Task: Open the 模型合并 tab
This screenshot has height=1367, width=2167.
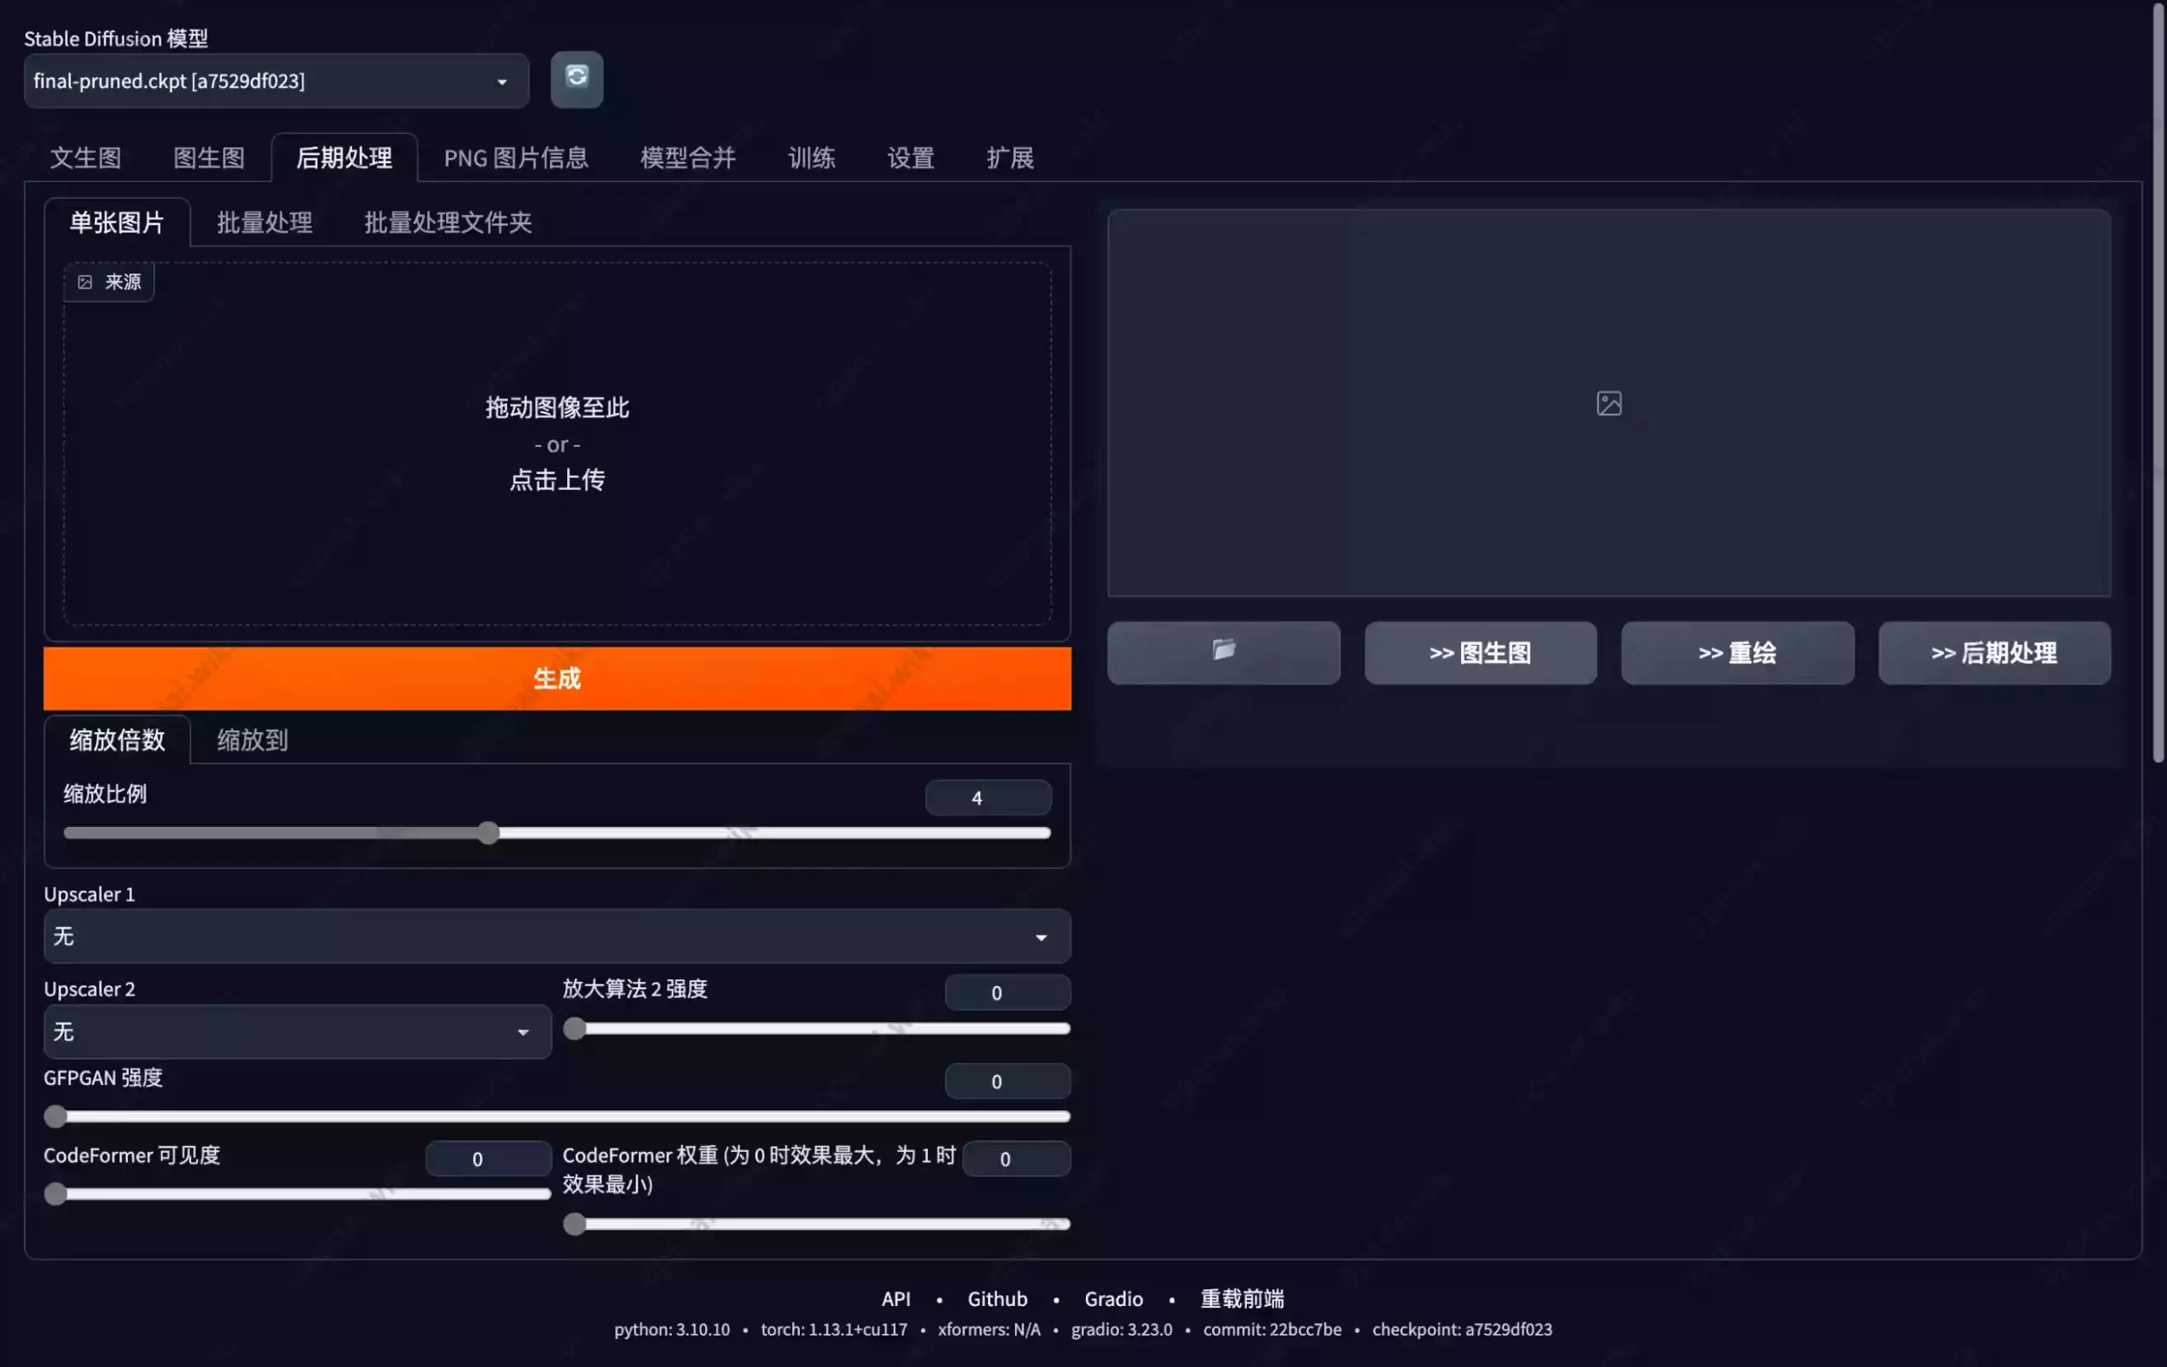Action: coord(687,158)
